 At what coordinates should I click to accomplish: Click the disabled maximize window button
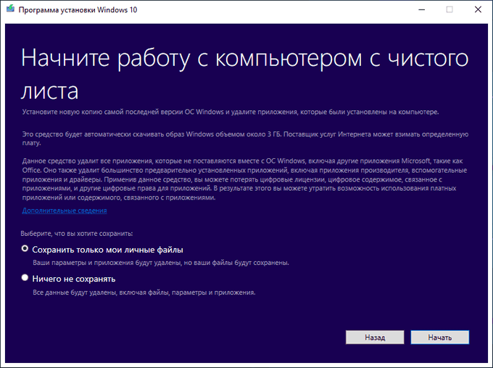449,9
